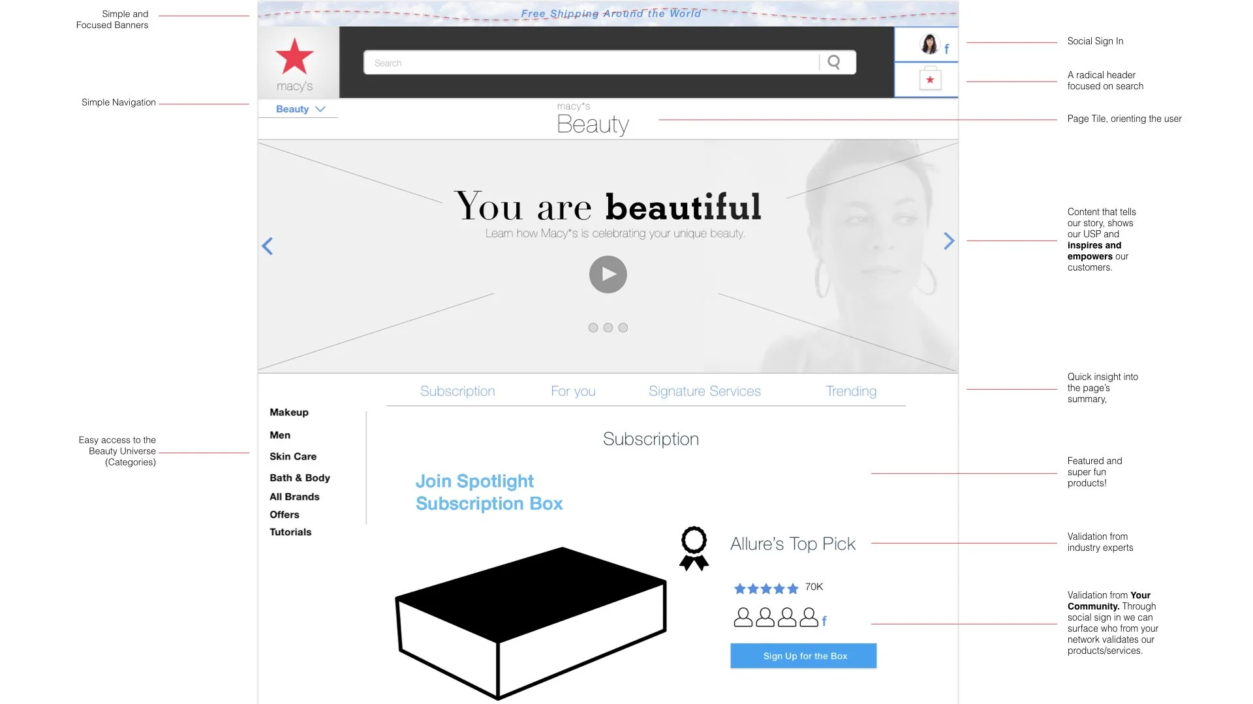Viewport: 1253px width, 704px height.
Task: Select the first carousel dot indicator
Action: click(593, 328)
